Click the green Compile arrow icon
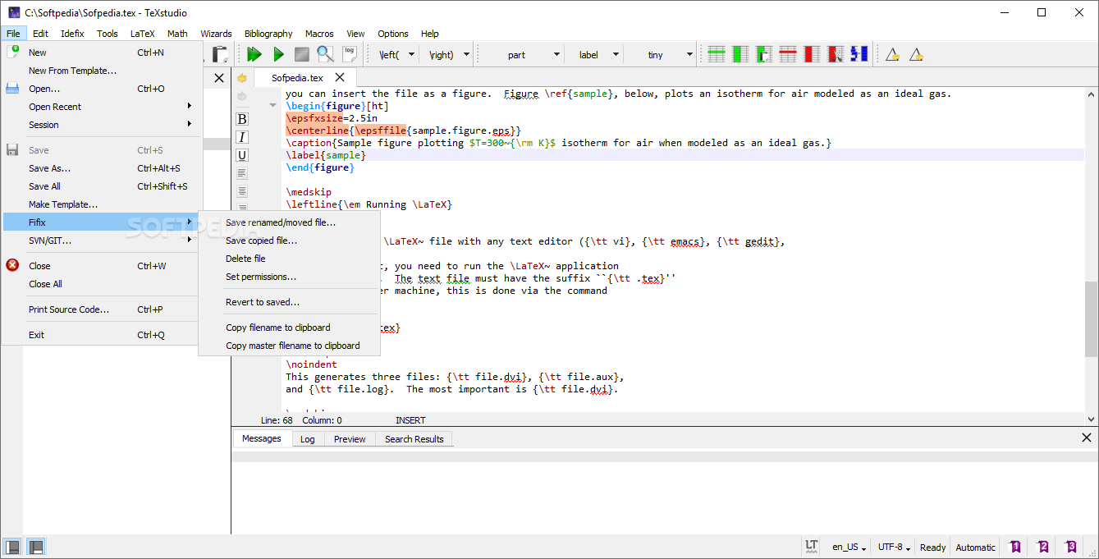The image size is (1099, 559). pos(278,54)
